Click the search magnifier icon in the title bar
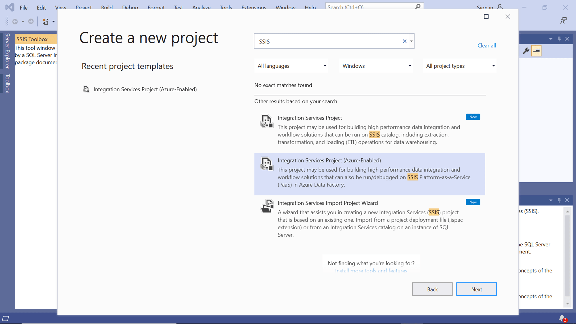 (x=418, y=6)
